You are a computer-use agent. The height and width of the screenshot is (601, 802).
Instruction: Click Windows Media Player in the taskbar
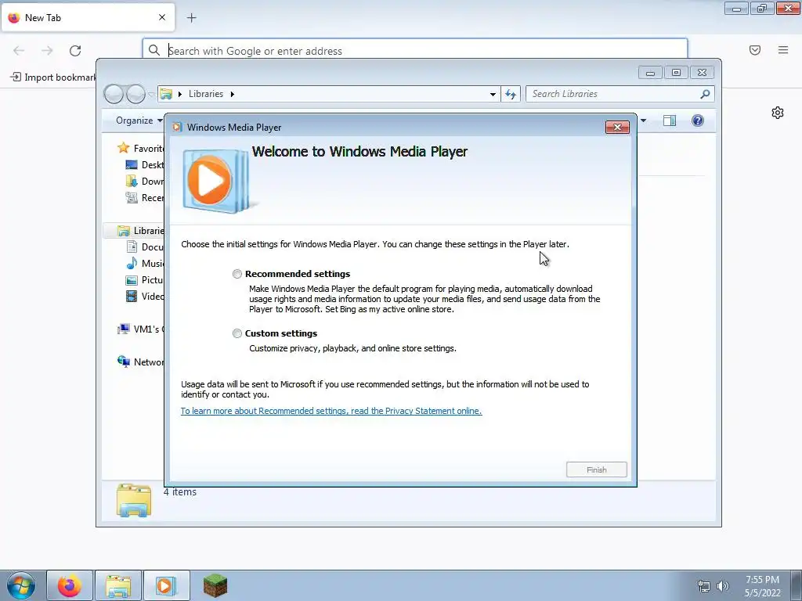[x=166, y=585]
